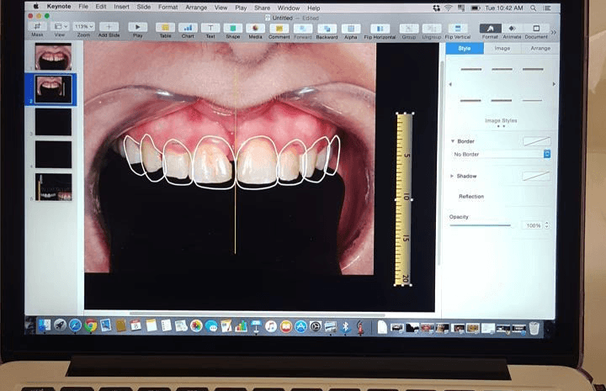
Task: Open iTunes from the Dock
Action: [271, 326]
